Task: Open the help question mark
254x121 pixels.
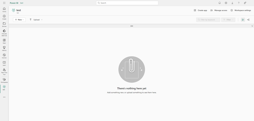Action: 239,3
